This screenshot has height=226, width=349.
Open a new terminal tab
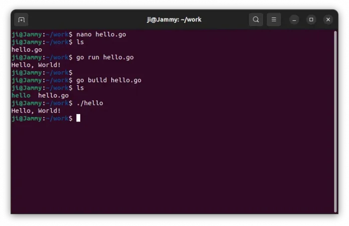point(21,20)
